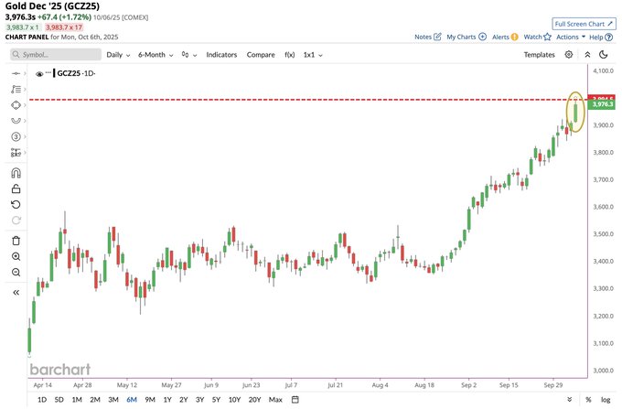Toggle dark mode moon icon
Screen dimensions: 622x409
point(604,55)
